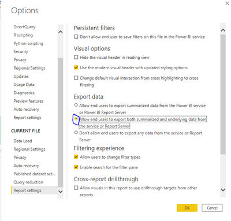Click the Visual options heading
Viewport: 231px width, 221px height.
point(92,48)
